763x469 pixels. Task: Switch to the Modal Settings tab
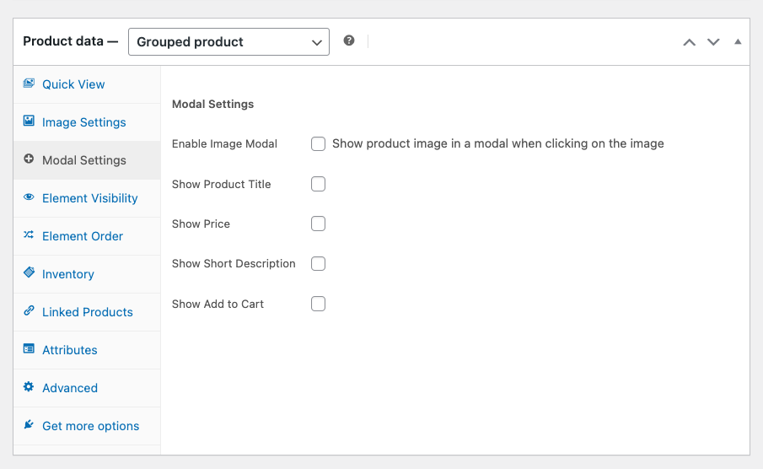(84, 160)
